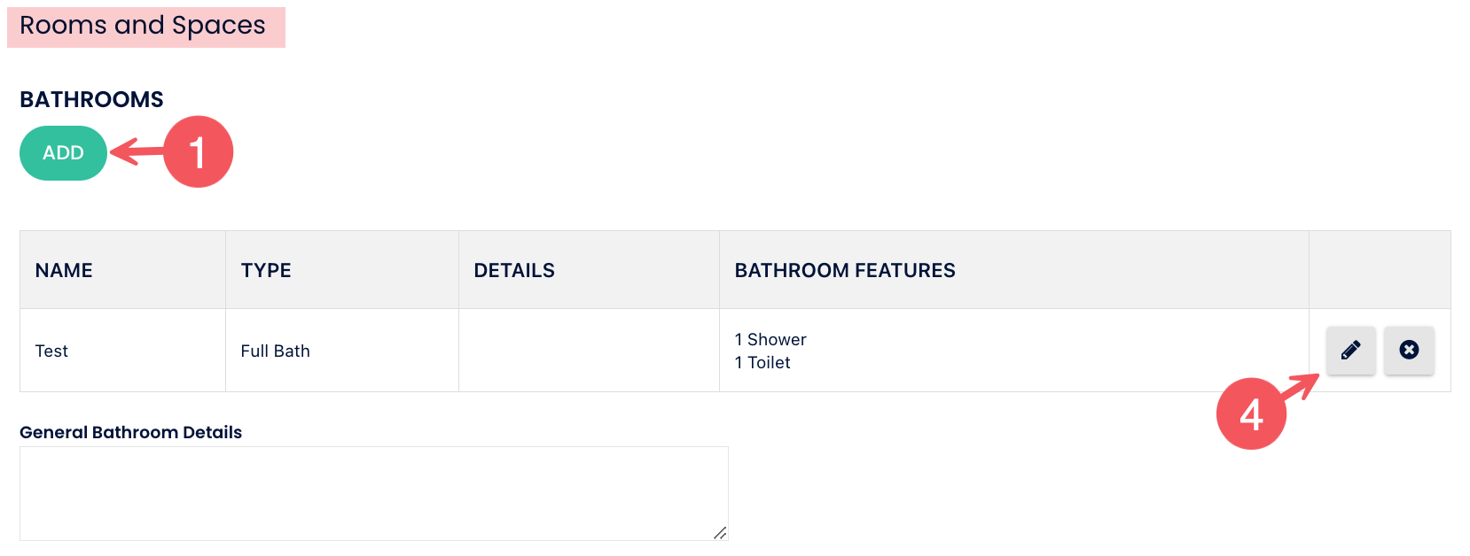Image resolution: width=1470 pixels, height=556 pixels.
Task: Click the 1 Toilet feature text
Action: (762, 363)
